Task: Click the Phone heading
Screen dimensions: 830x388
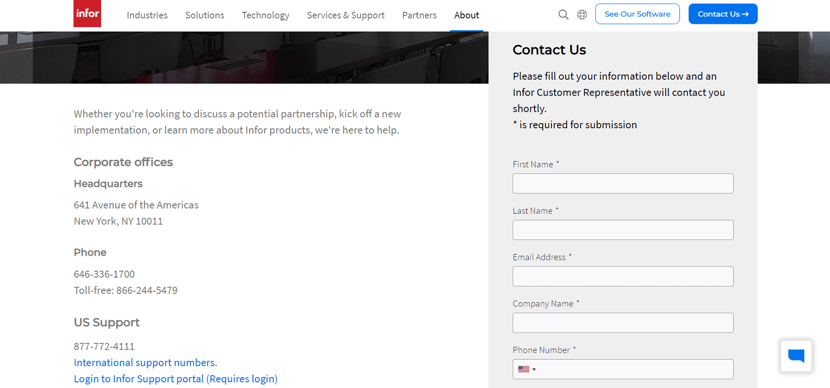Action: [x=90, y=252]
